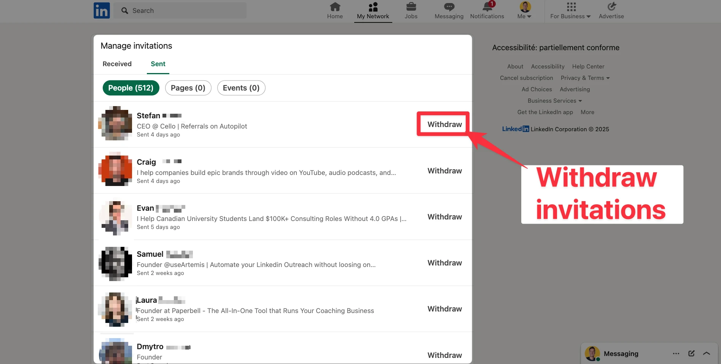721x364 pixels.
Task: Withdraw the invitation to Dmytro
Action: point(444,355)
